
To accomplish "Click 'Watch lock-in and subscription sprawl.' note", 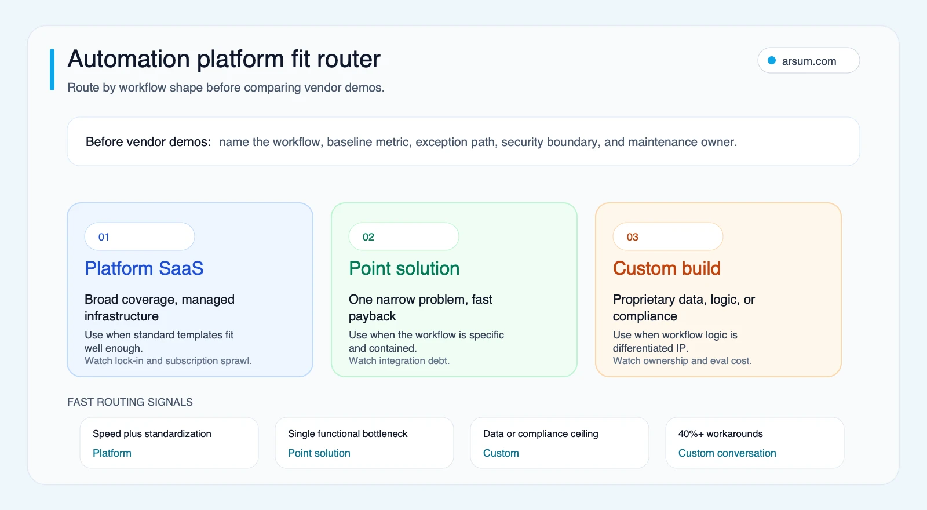I will coord(168,360).
